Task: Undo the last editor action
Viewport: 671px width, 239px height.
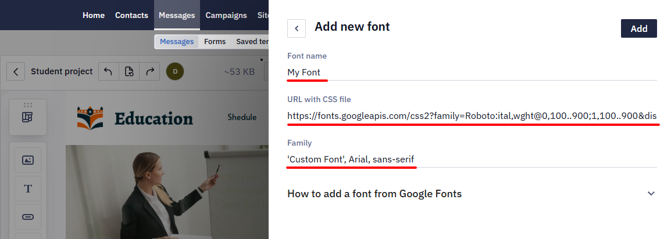Action: (108, 71)
